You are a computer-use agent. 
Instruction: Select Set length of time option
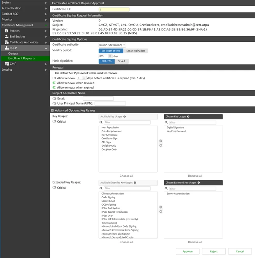click(111, 51)
